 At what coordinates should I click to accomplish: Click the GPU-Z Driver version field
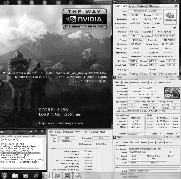tap(152, 57)
